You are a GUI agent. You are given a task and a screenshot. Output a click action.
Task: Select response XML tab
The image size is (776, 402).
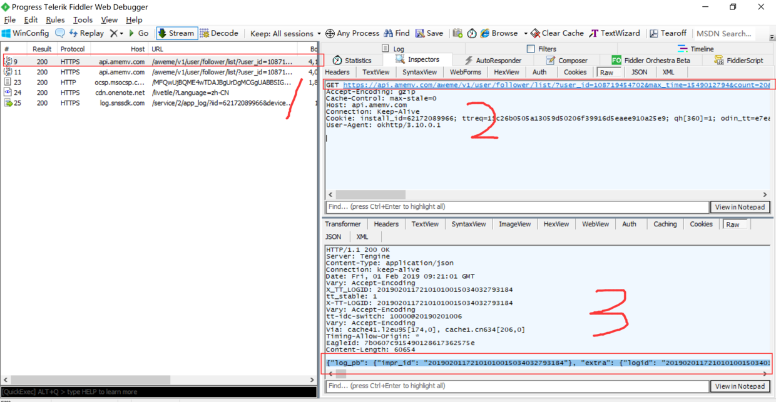(x=362, y=237)
